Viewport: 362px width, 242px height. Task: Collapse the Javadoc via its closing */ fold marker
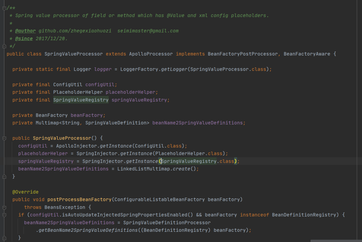4,46
